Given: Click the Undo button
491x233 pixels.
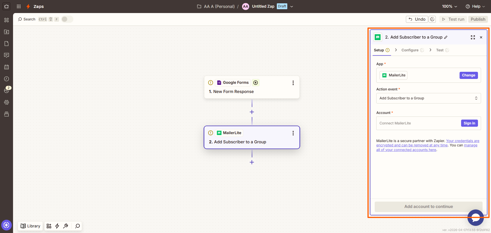Looking at the screenshot, I should (417, 19).
